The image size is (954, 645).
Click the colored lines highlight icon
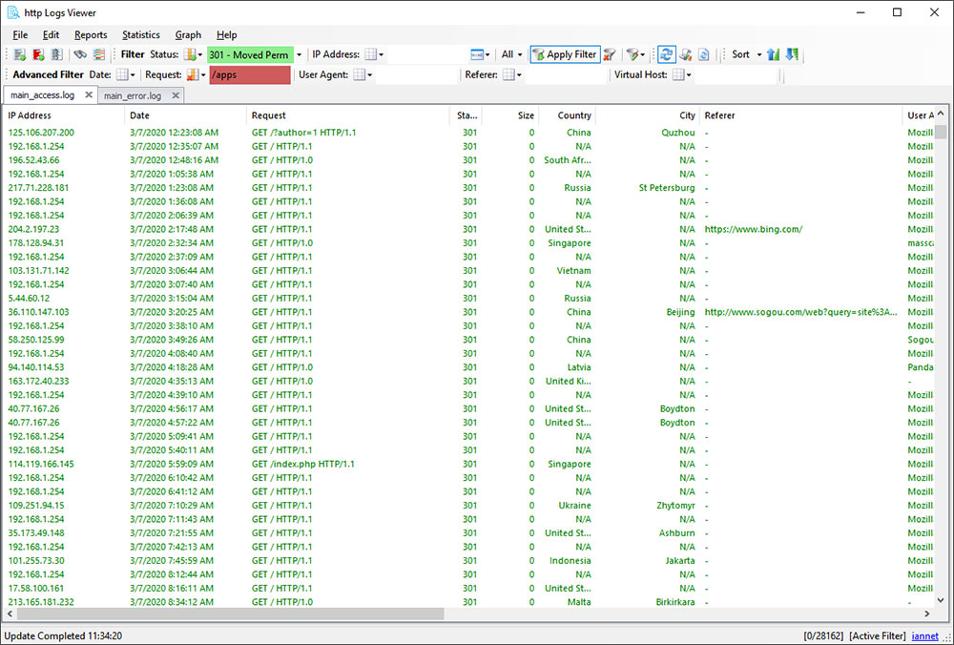pos(99,54)
